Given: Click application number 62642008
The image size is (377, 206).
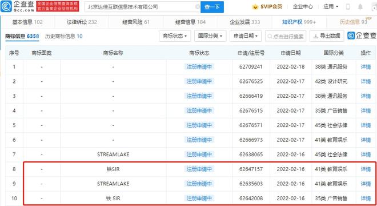Looking at the screenshot, I should 251,199.
